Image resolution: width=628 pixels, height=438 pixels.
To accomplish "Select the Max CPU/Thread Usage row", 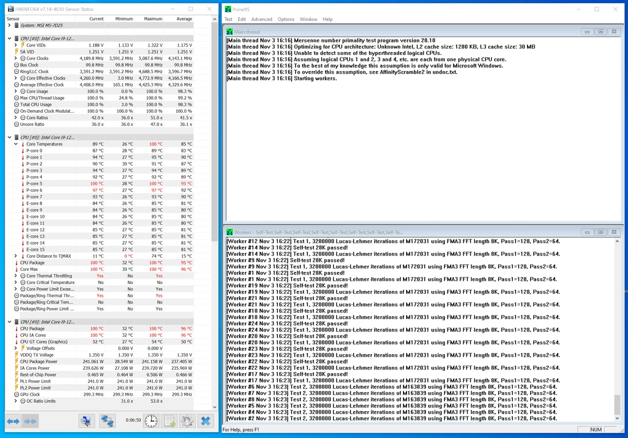I will click(99, 98).
